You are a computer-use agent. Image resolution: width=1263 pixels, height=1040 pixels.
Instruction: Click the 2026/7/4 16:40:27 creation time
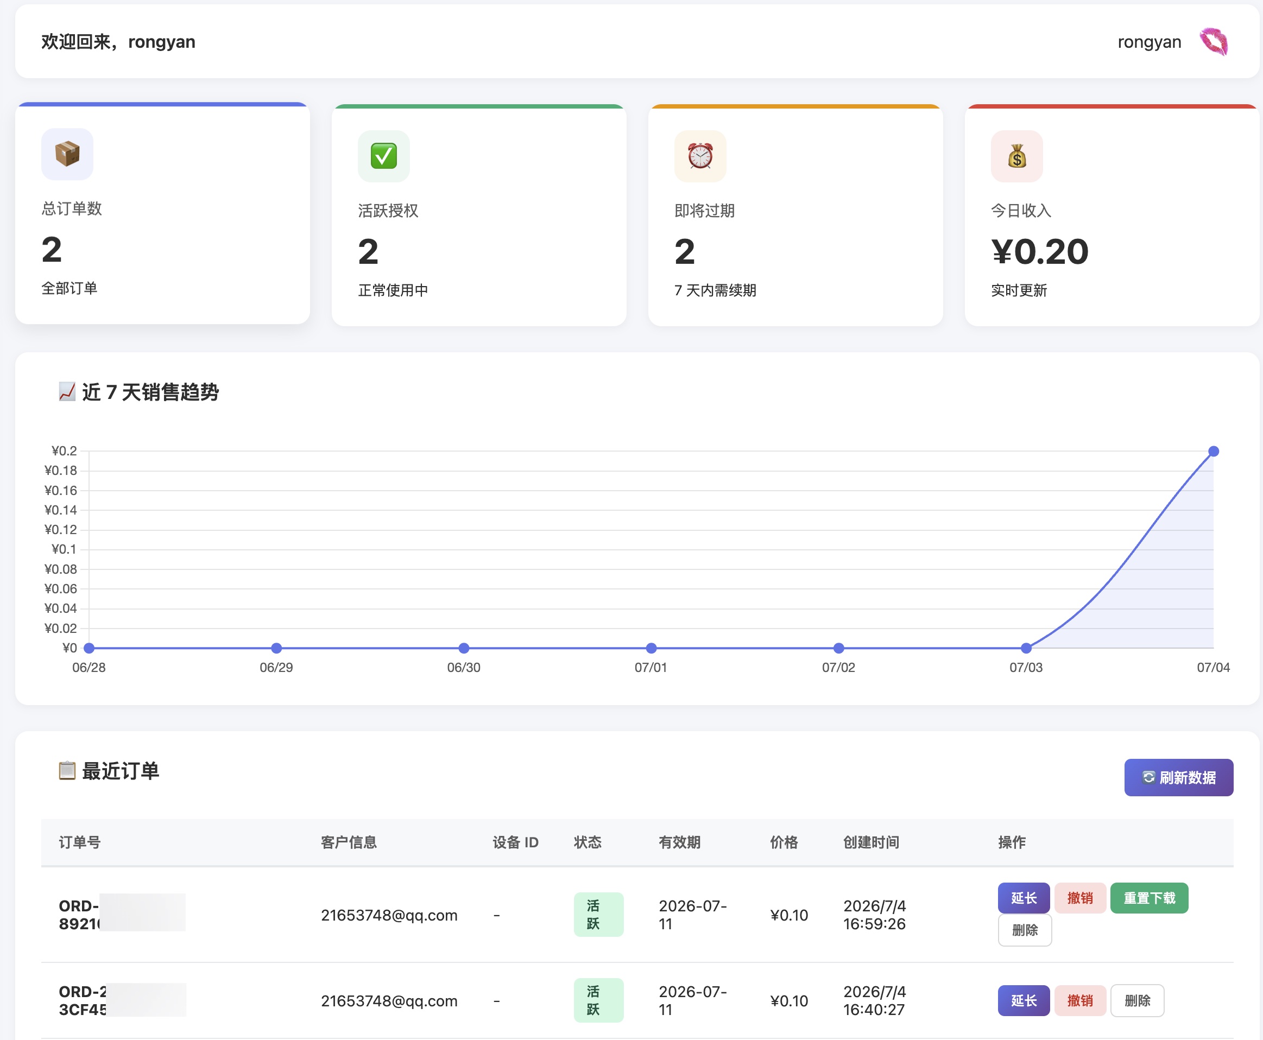(x=874, y=1000)
